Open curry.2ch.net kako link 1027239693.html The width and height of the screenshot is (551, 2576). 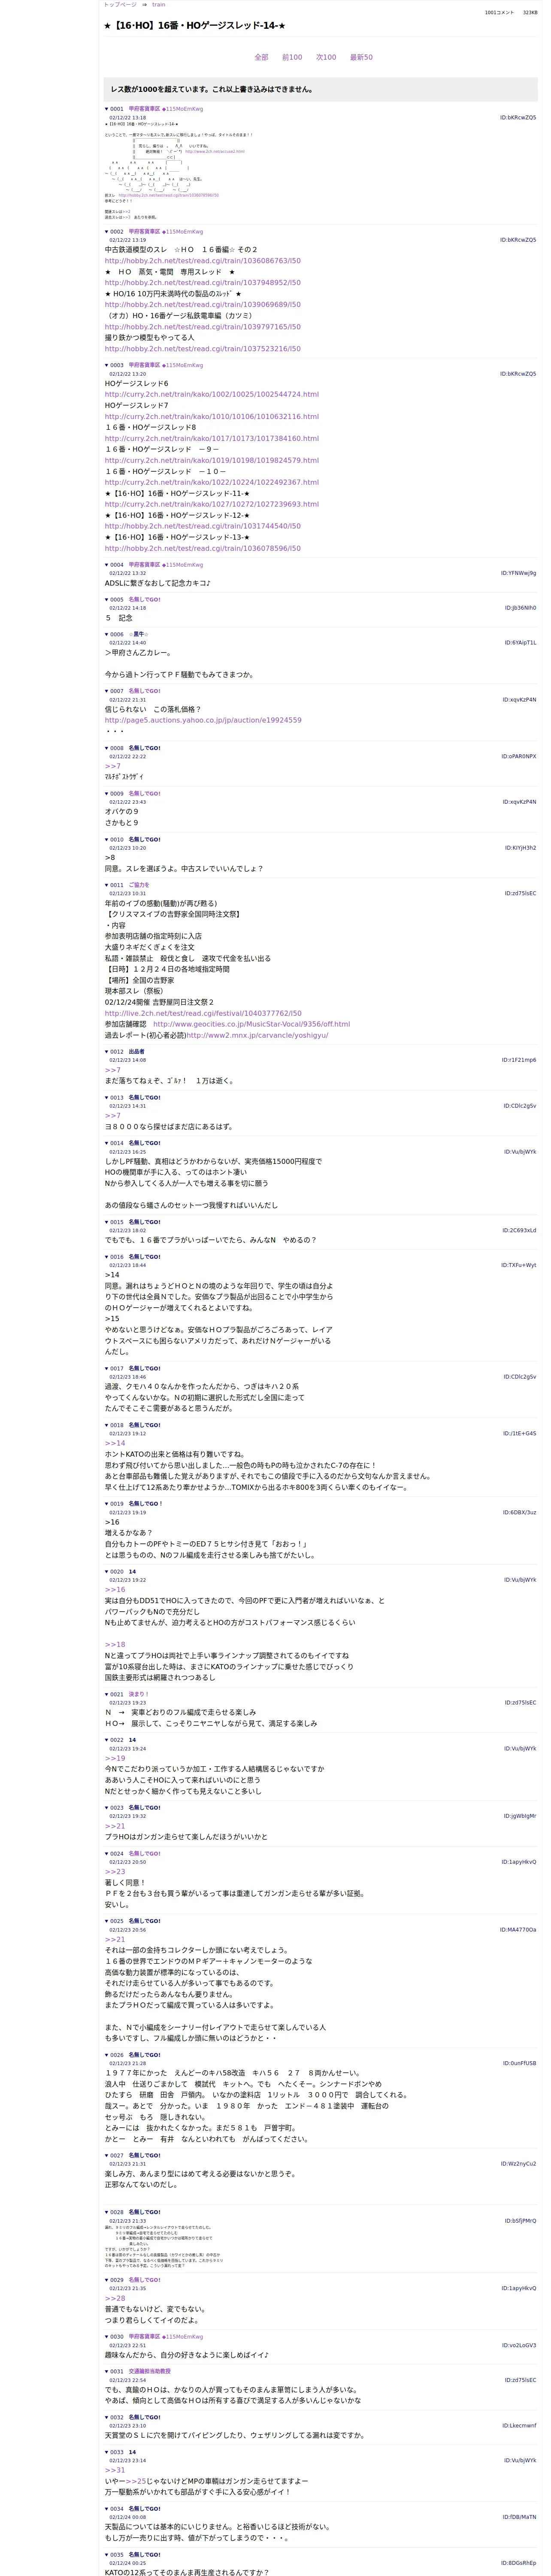point(211,504)
